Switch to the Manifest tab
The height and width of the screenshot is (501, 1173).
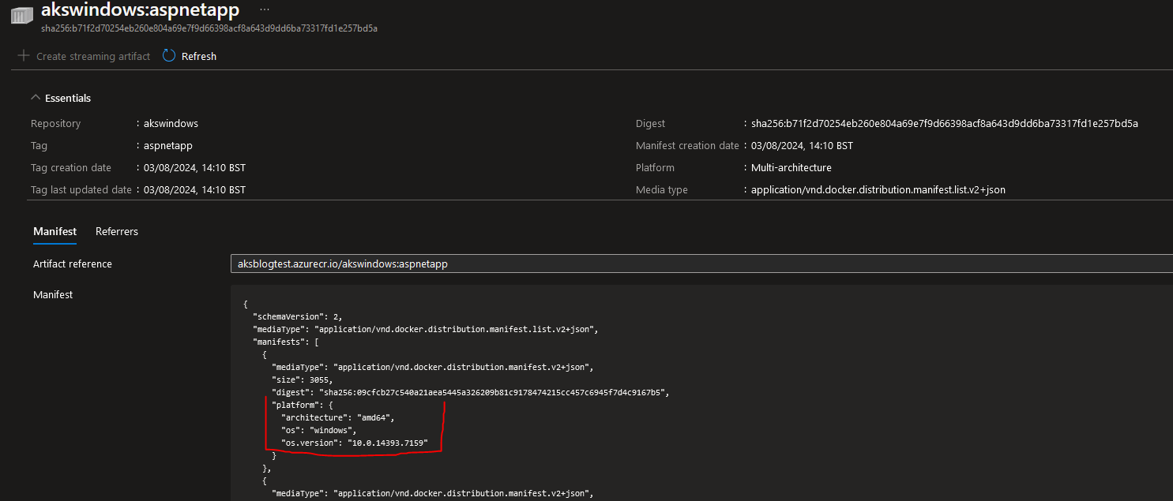[x=55, y=231]
